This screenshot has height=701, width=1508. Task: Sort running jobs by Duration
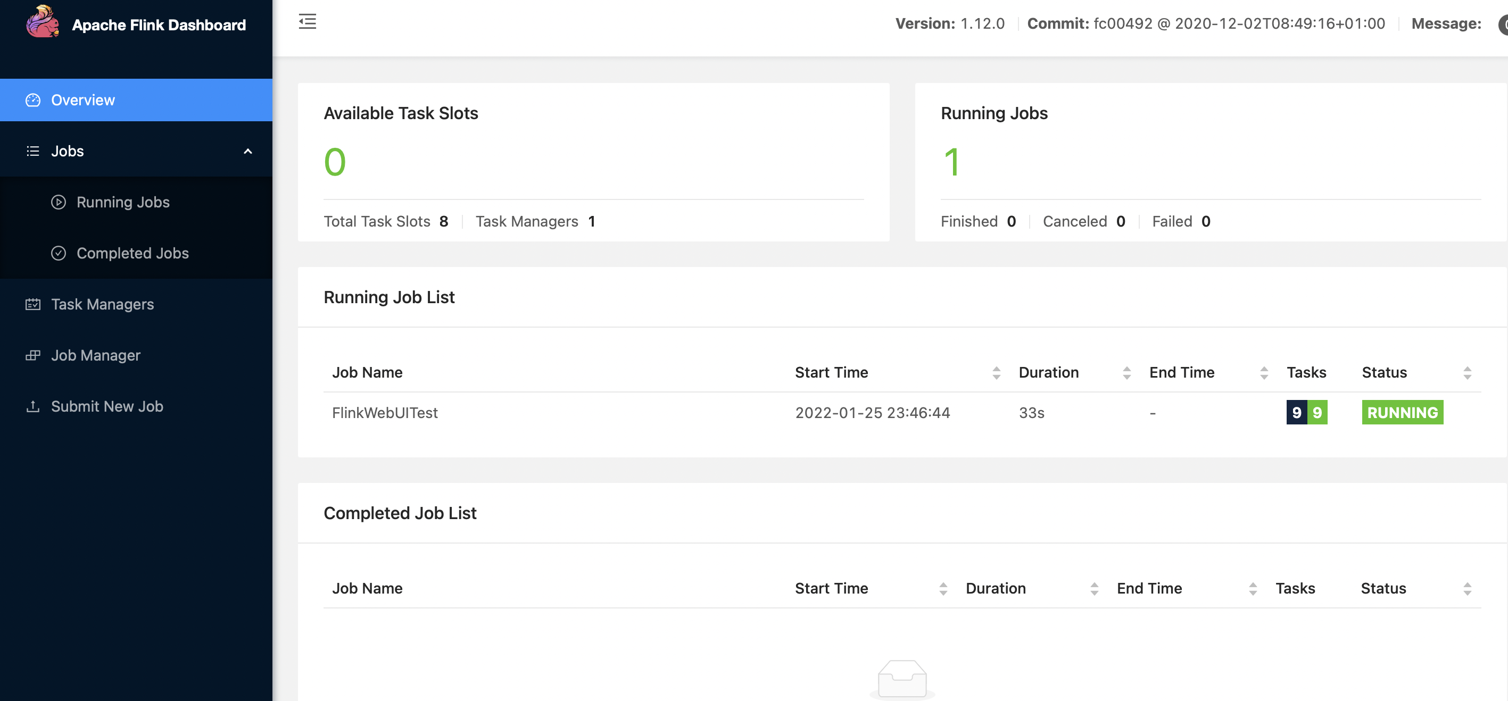click(1126, 373)
